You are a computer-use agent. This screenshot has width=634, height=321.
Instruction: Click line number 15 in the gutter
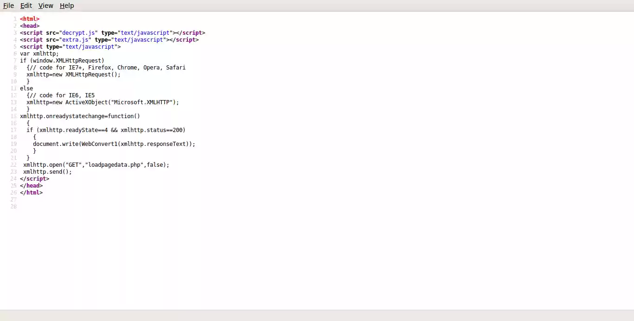tap(13, 116)
